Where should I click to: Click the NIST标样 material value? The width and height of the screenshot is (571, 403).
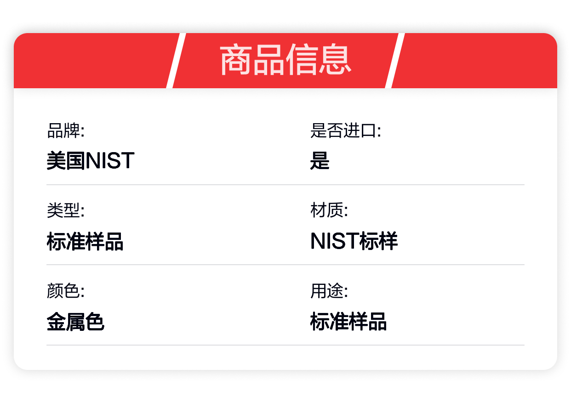click(x=354, y=241)
